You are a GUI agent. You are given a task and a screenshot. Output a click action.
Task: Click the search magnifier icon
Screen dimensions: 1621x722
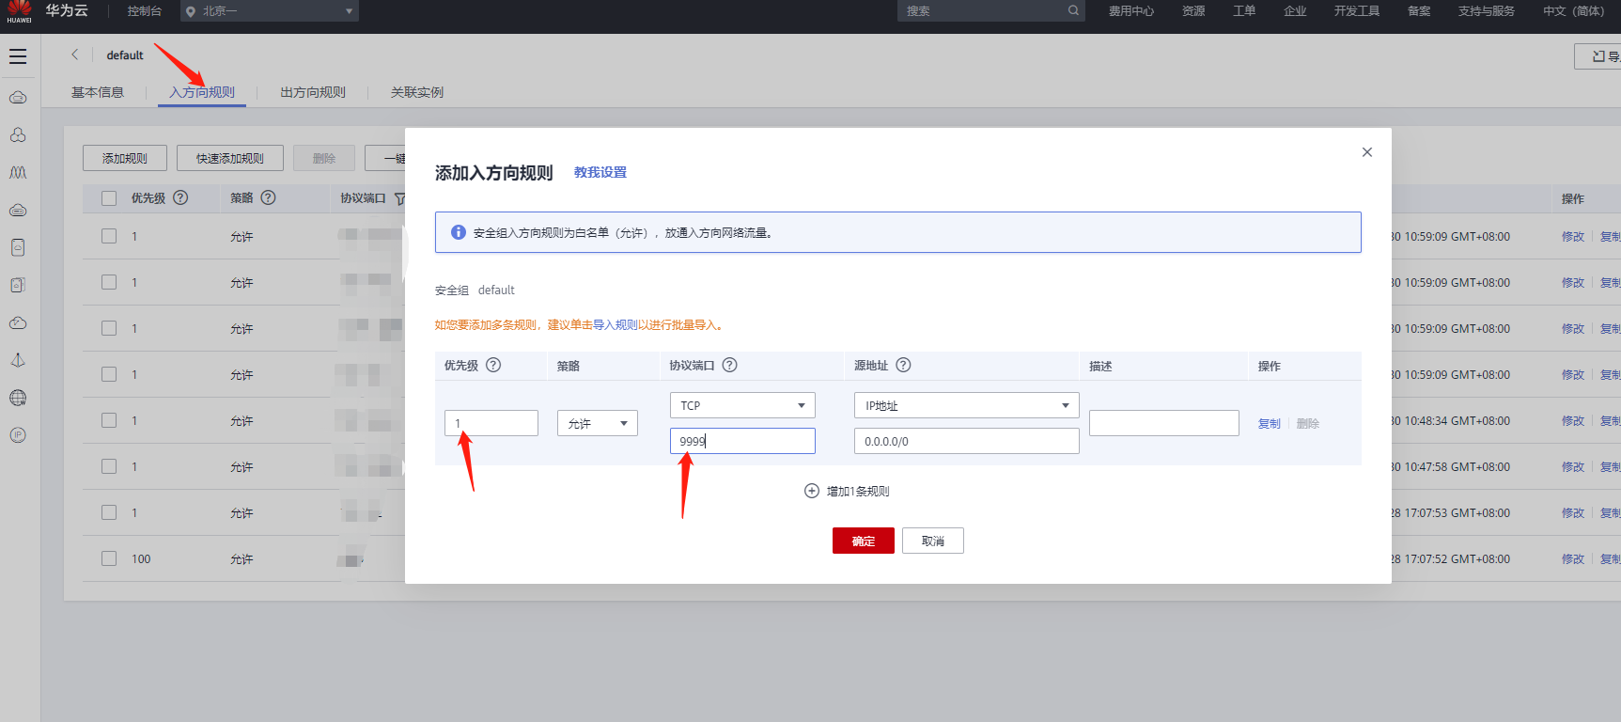coord(1073,10)
